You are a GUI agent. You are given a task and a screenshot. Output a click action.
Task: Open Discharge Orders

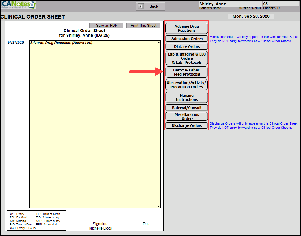coord(187,125)
